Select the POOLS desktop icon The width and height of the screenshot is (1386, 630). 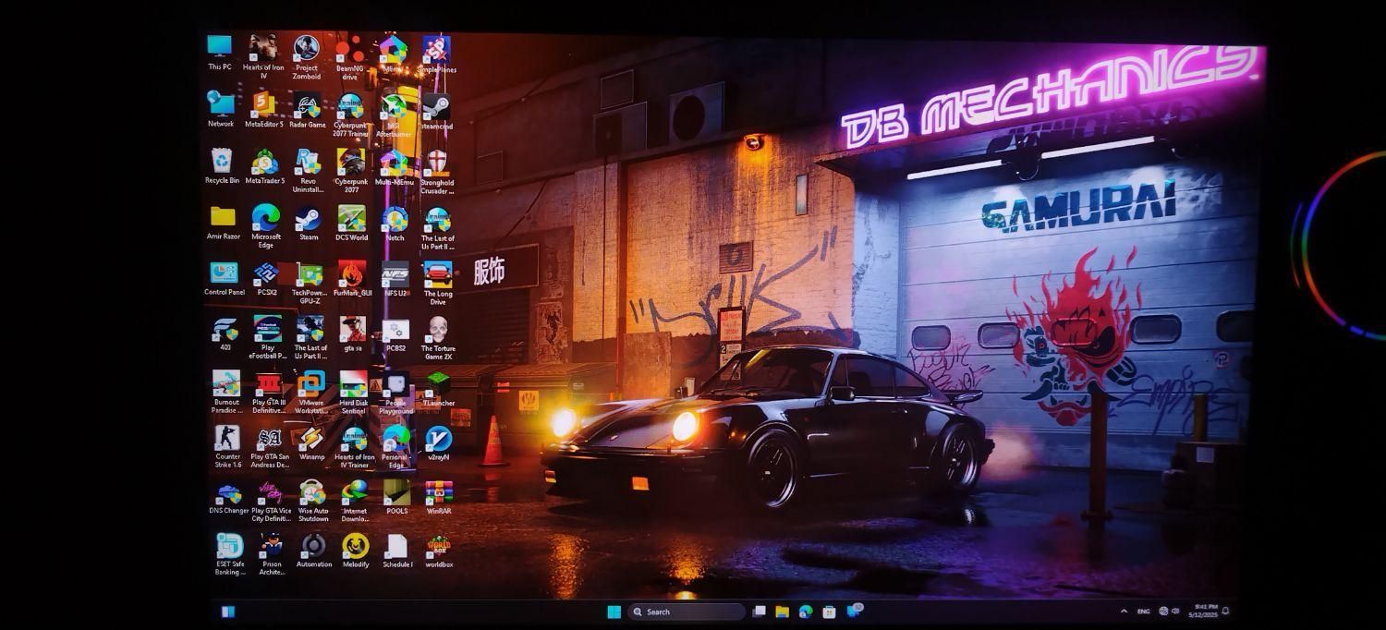click(x=397, y=498)
